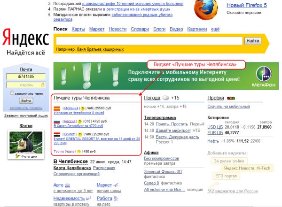
Task: Click the пароль password field
Action: point(26,85)
